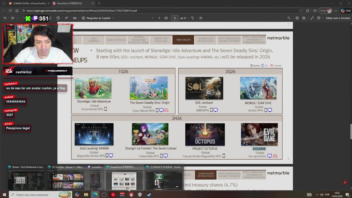Click the Shangri-La Frontier: The Seven Colossi title
This screenshot has height=198, width=352.
pos(151,148)
